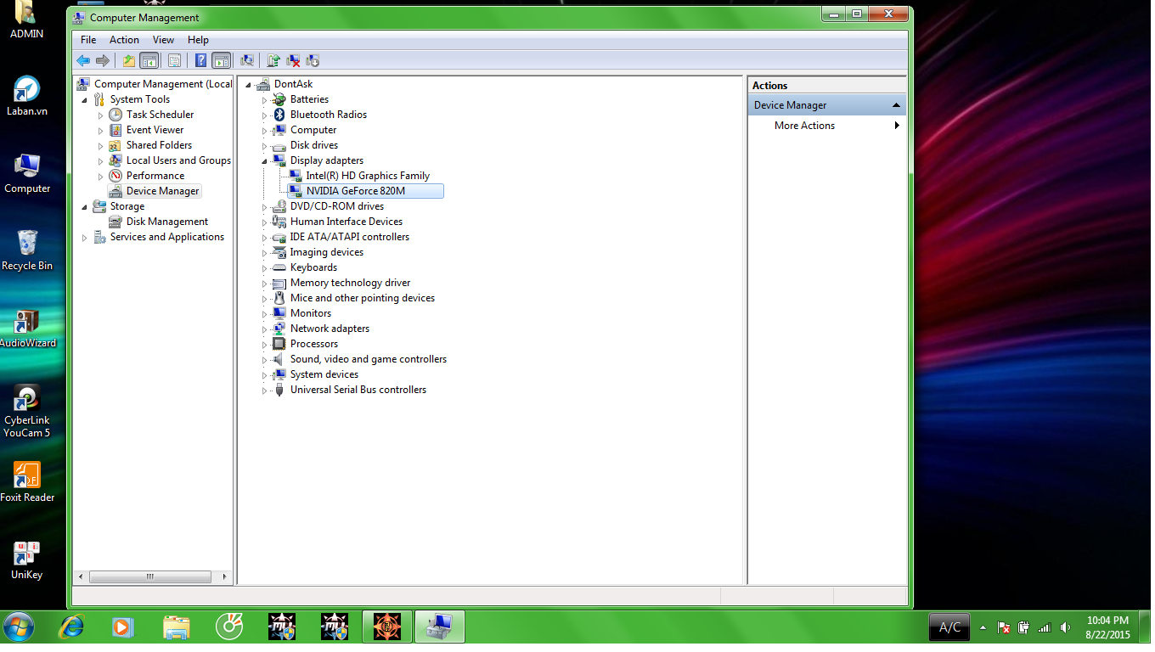Image resolution: width=1155 pixels, height=652 pixels.
Task: Click Scan for hardware changes icon
Action: (x=247, y=60)
